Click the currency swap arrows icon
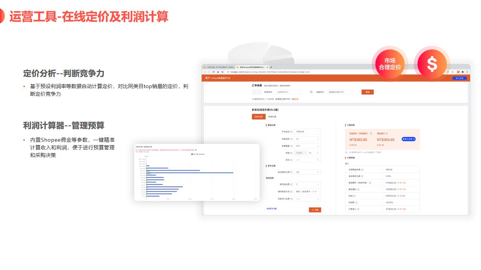 click(x=311, y=92)
